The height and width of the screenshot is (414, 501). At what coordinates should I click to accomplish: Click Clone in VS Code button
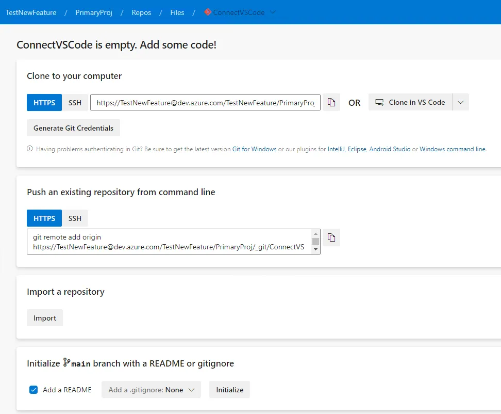pos(410,102)
